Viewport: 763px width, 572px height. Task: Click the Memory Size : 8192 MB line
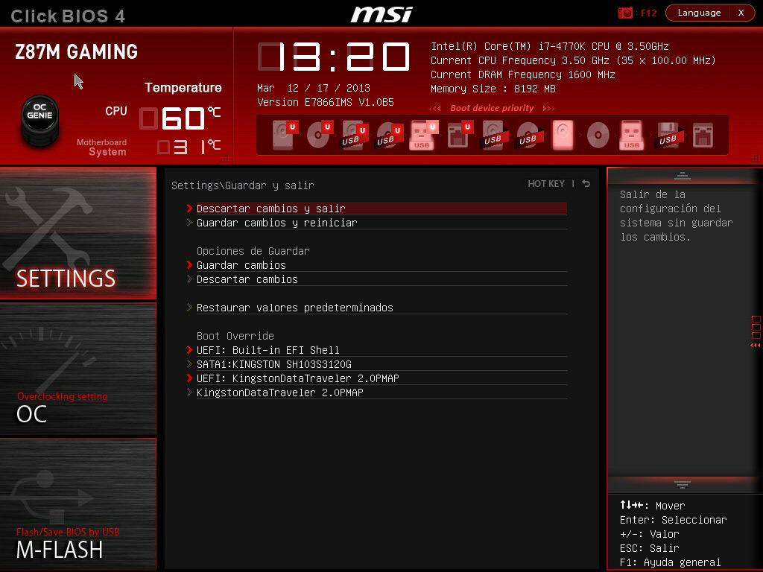[493, 89]
